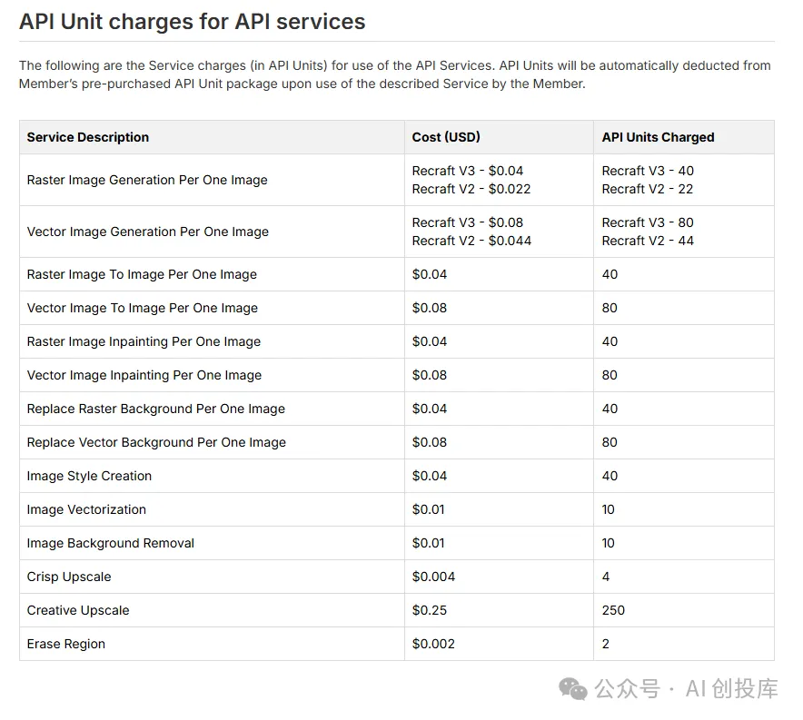Viewport: 803px width, 720px height.
Task: Select the 80 units value for Vector Image Inpainting
Action: (610, 376)
